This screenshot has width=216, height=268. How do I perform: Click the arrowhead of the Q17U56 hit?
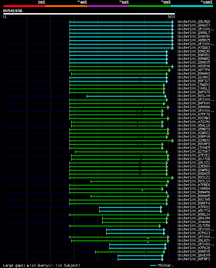point(160,226)
